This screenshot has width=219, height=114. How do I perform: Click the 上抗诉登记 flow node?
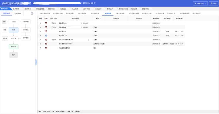(26, 22)
